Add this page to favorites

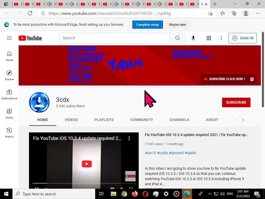point(210,13)
